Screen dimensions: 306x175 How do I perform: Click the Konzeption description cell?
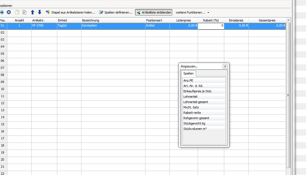pos(113,26)
